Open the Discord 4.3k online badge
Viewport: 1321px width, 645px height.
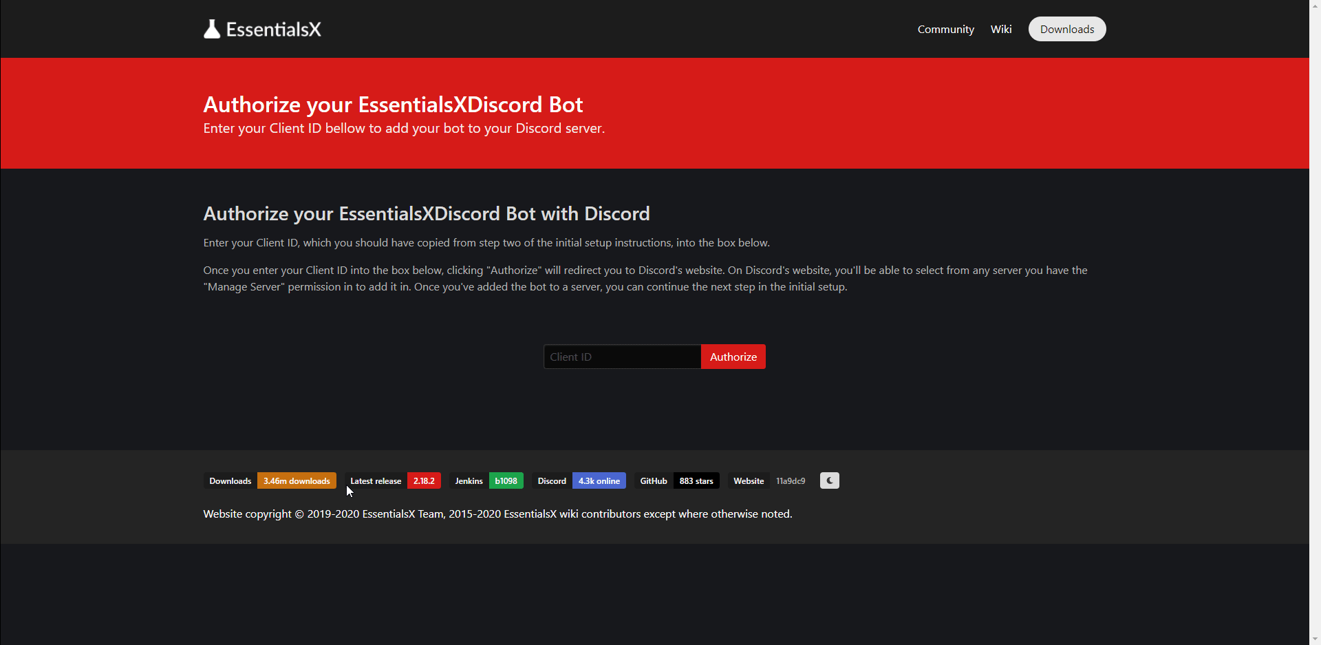point(599,480)
